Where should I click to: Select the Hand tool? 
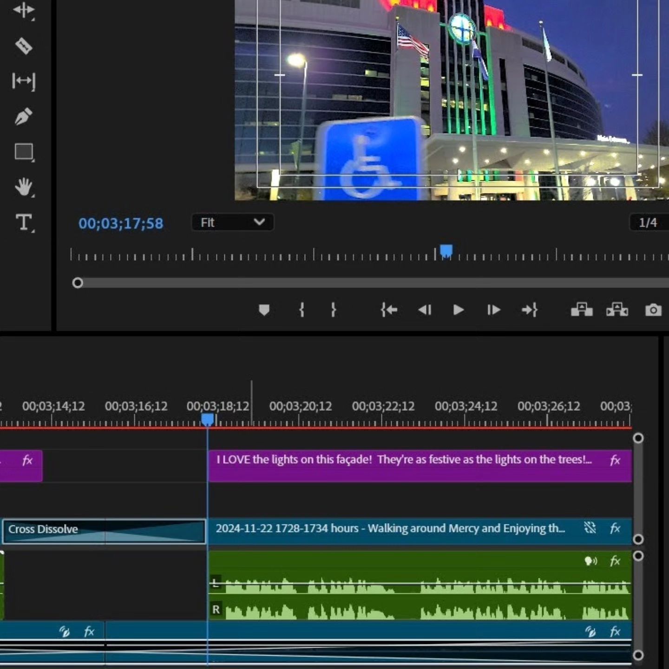tap(24, 187)
